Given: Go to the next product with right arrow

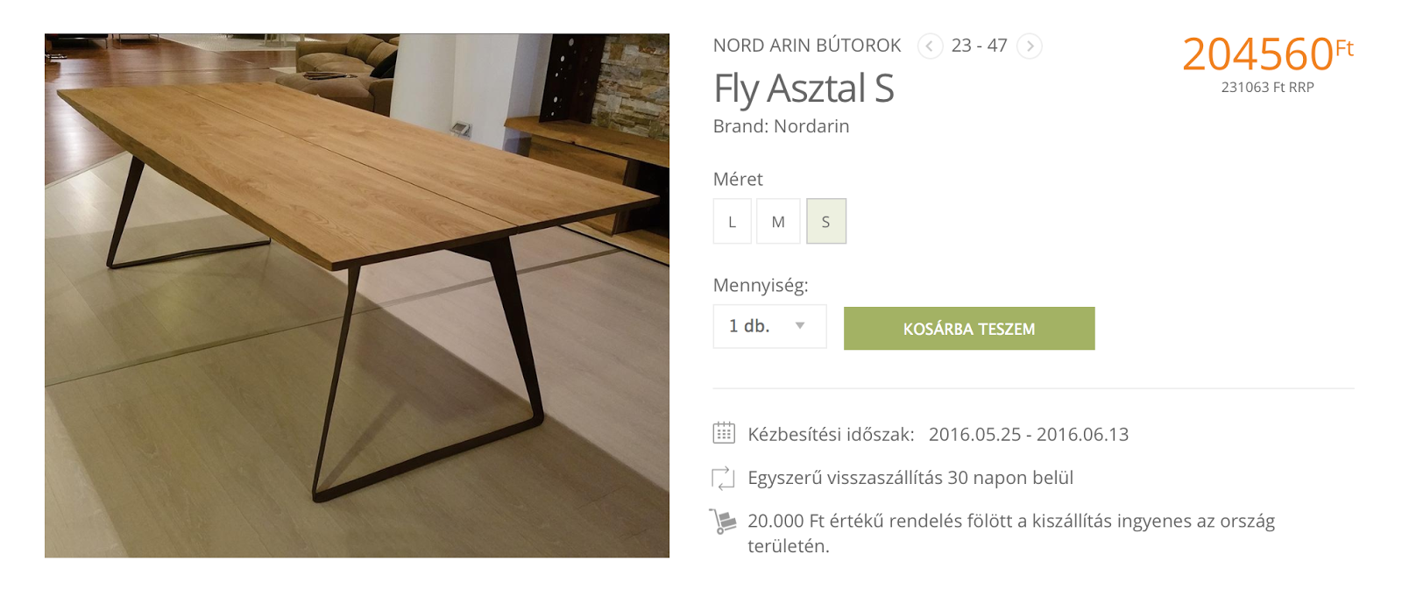Looking at the screenshot, I should (x=1030, y=46).
